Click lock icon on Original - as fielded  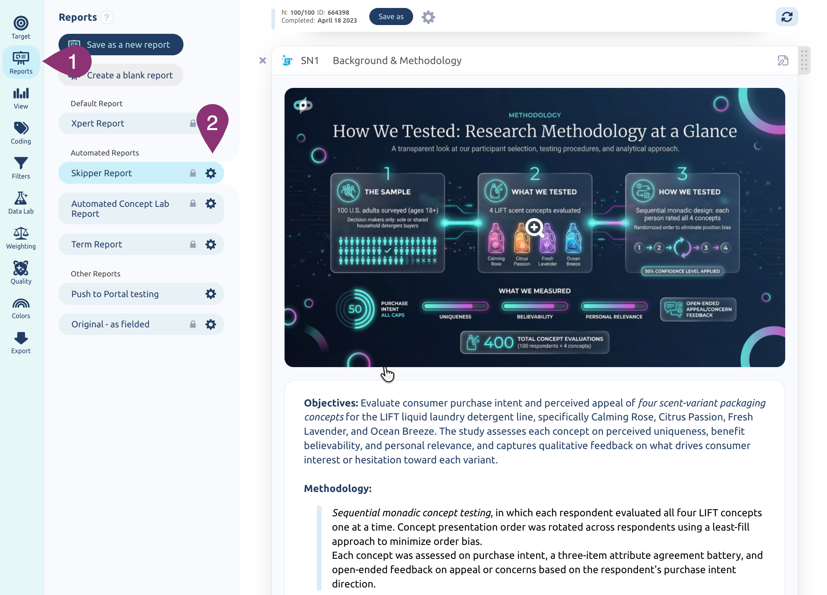[193, 324]
